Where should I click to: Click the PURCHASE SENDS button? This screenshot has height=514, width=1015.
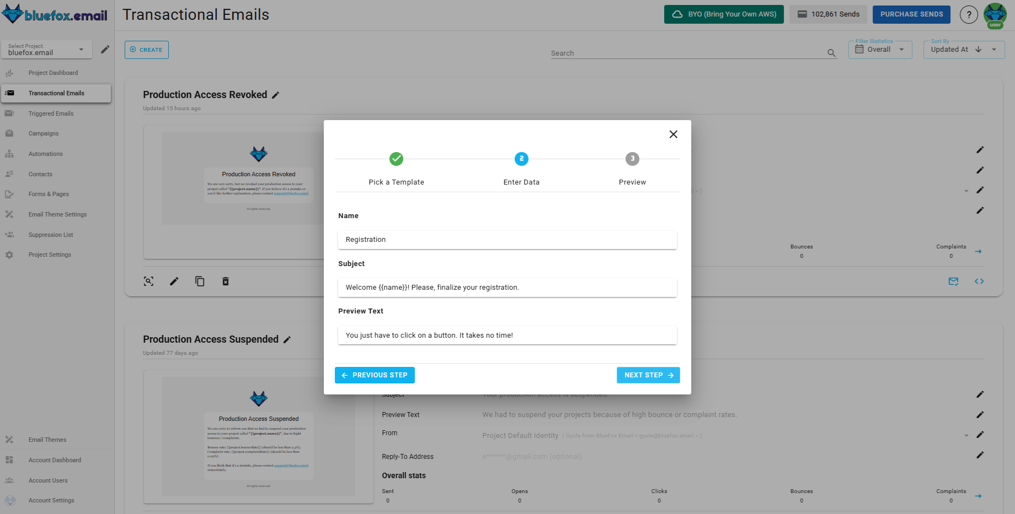911,14
